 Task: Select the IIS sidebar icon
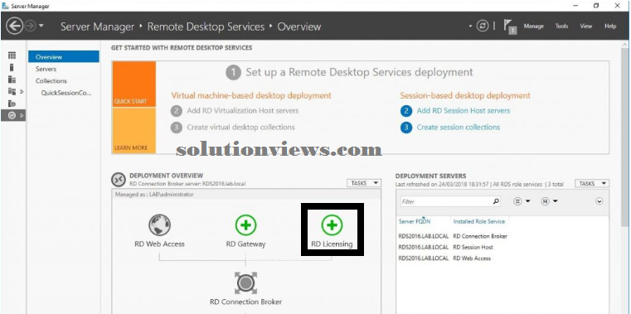click(x=12, y=104)
